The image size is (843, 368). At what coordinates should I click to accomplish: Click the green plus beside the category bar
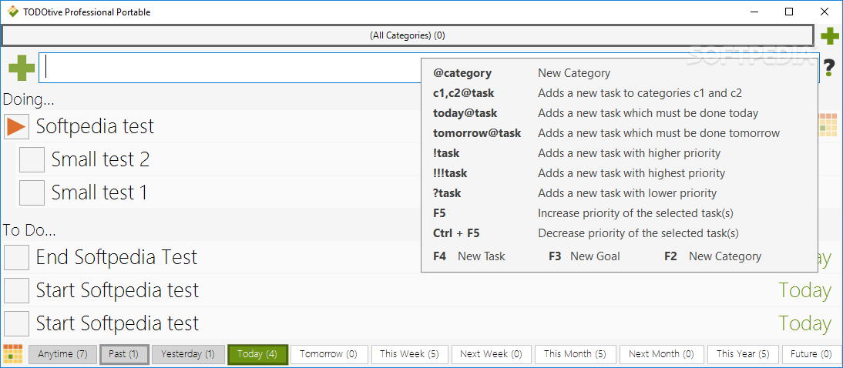(x=830, y=36)
